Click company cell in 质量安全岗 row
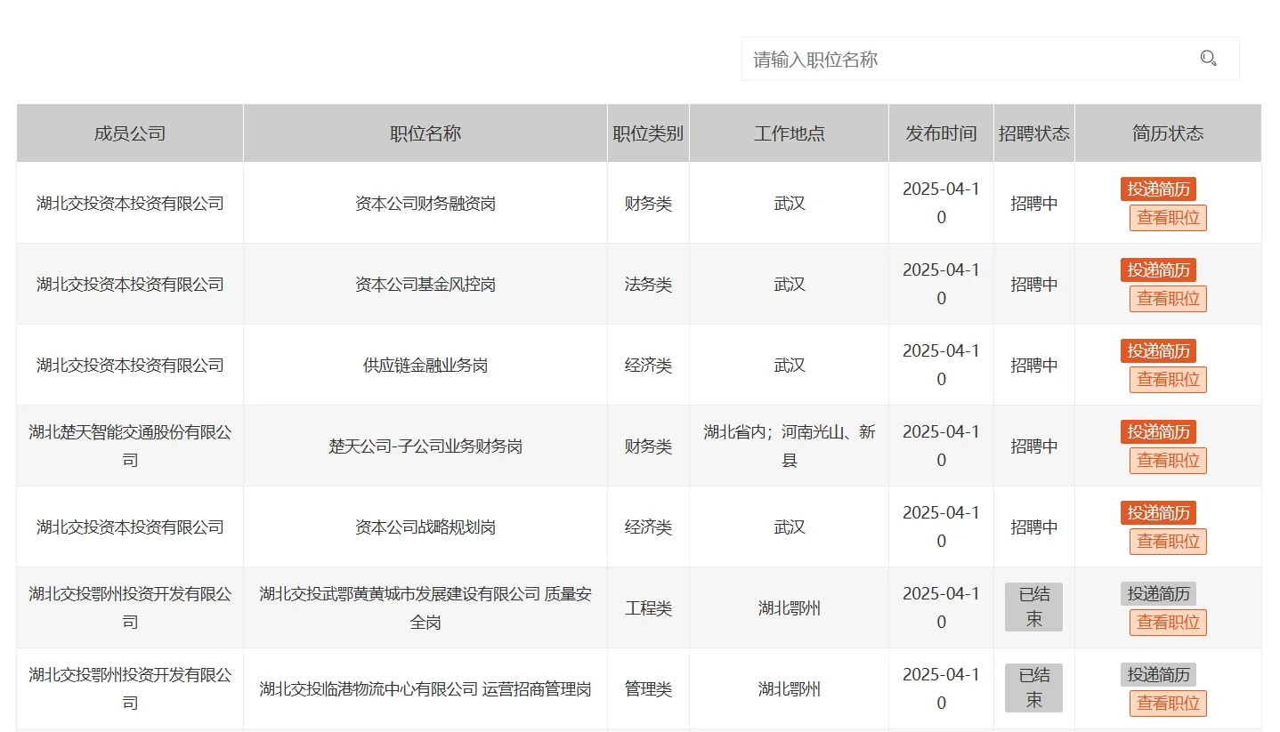The height and width of the screenshot is (732, 1280). coord(130,608)
